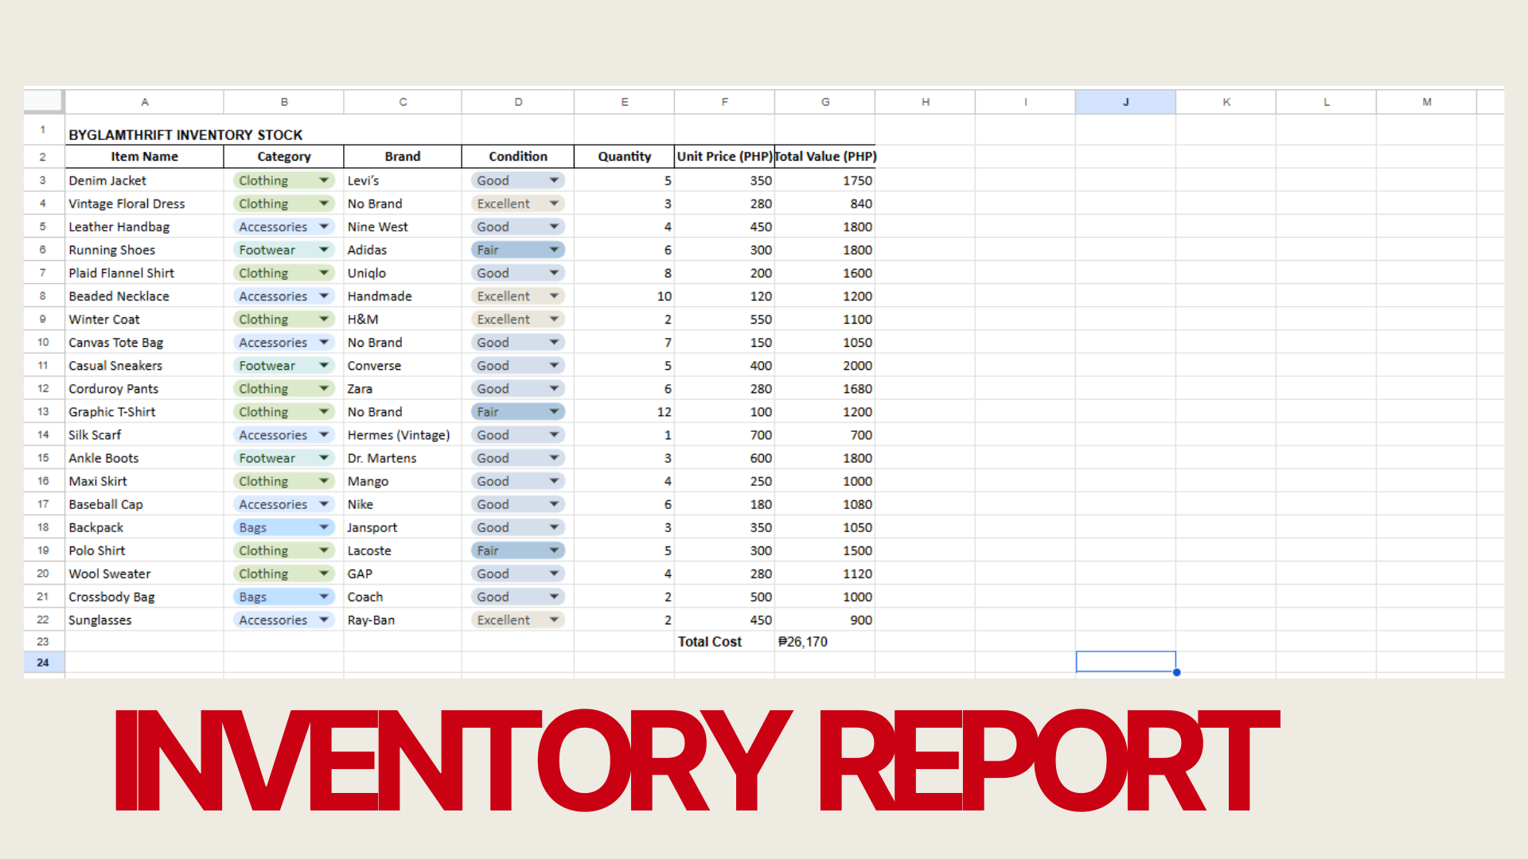Click the blue fill handle on cell J24

click(1176, 673)
